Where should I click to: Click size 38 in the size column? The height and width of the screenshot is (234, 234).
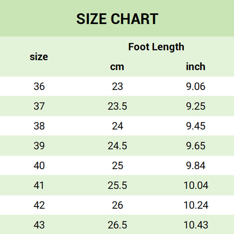pyautogui.click(x=39, y=126)
